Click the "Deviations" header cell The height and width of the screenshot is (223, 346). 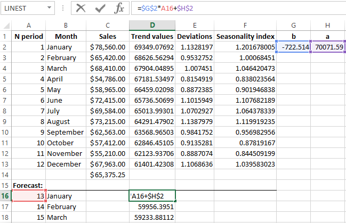click(195, 36)
